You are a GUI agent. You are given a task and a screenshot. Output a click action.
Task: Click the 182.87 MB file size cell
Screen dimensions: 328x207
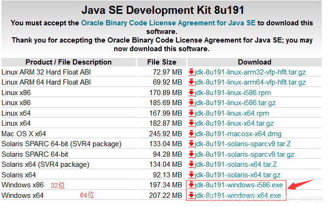pos(165,123)
